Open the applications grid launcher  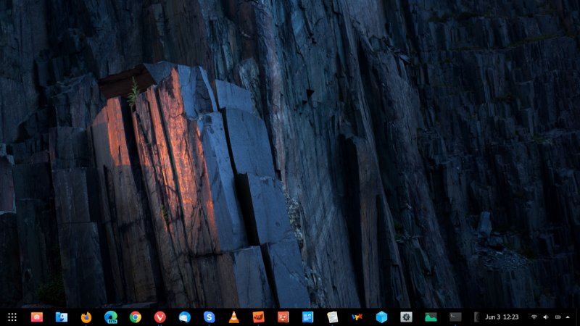tap(12, 317)
